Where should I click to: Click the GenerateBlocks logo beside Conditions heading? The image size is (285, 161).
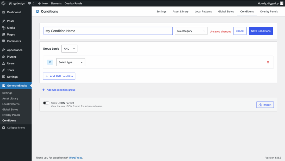(37, 11)
